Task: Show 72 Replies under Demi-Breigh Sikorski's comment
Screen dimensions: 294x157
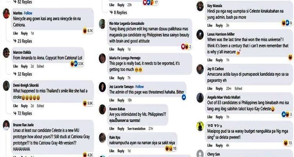Action: 23,113
